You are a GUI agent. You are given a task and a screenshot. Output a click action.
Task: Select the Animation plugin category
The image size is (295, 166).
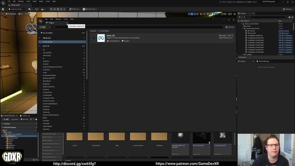47,70
